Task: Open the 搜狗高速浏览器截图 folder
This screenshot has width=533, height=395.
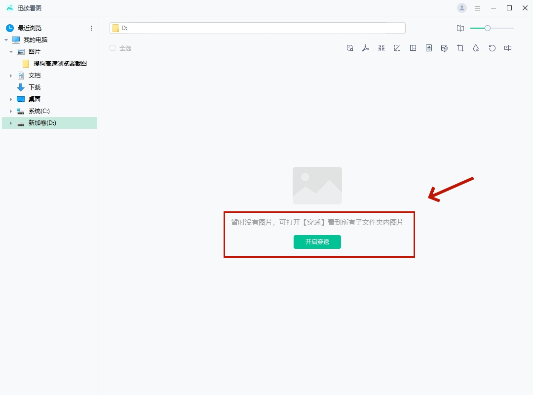Action: coord(60,64)
